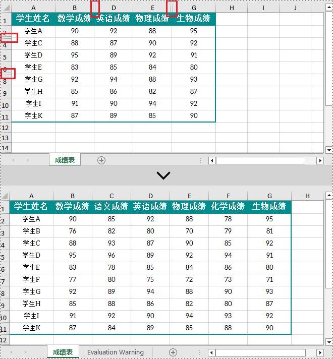
Task: Click 学生G 英语成绩 cell 94 in top workbook
Action: [x=114, y=80]
